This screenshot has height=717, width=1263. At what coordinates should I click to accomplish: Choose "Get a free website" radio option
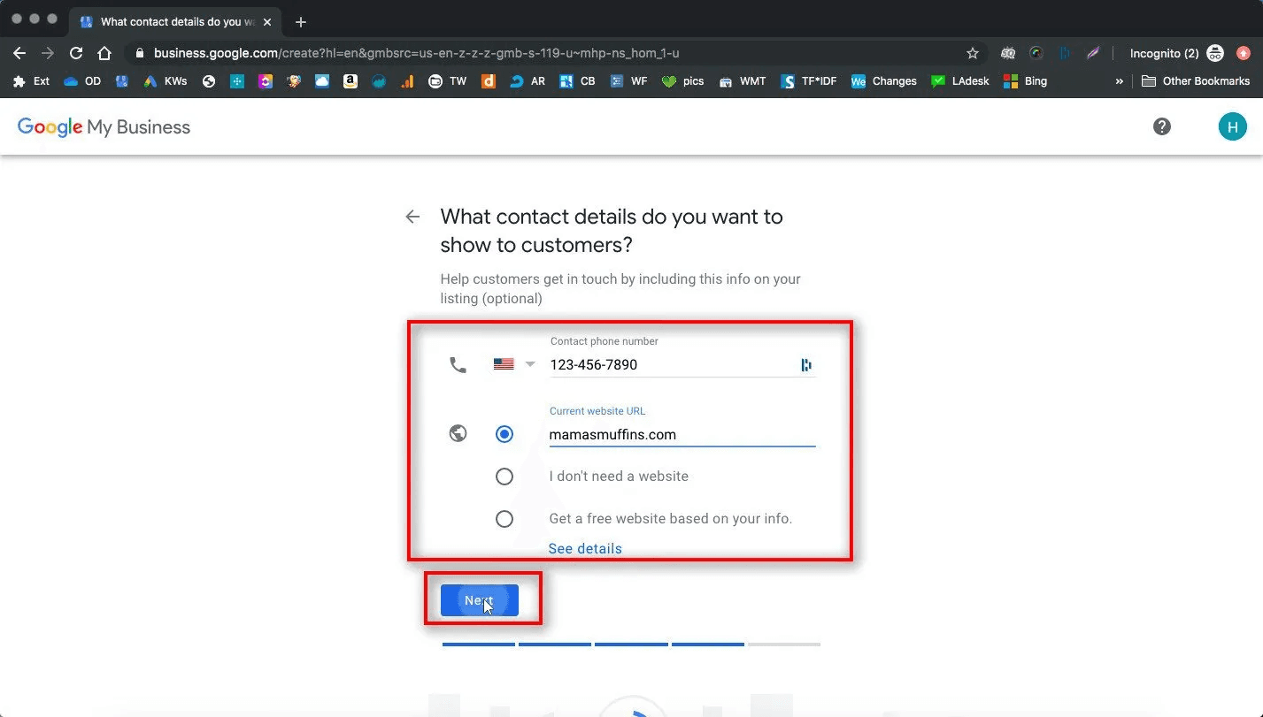pyautogui.click(x=504, y=519)
